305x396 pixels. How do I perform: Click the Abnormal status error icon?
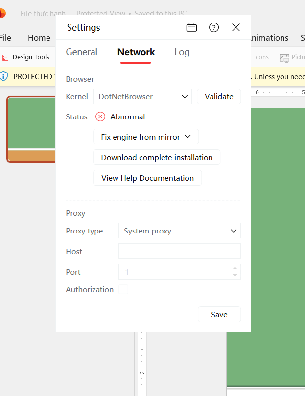point(100,116)
